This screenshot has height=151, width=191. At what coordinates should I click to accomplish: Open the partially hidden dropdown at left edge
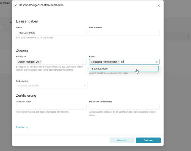(x=2, y=27)
